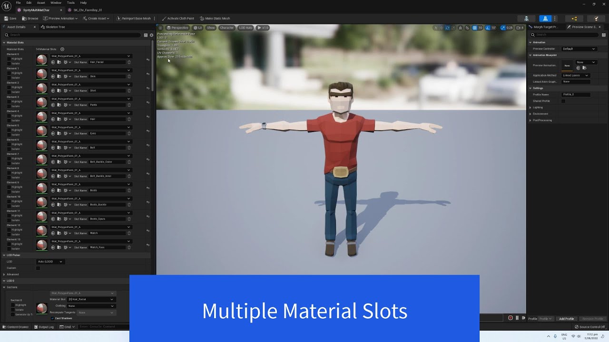Viewport: 609px width, 342px height.
Task: Open the Asset menu
Action: tap(41, 3)
